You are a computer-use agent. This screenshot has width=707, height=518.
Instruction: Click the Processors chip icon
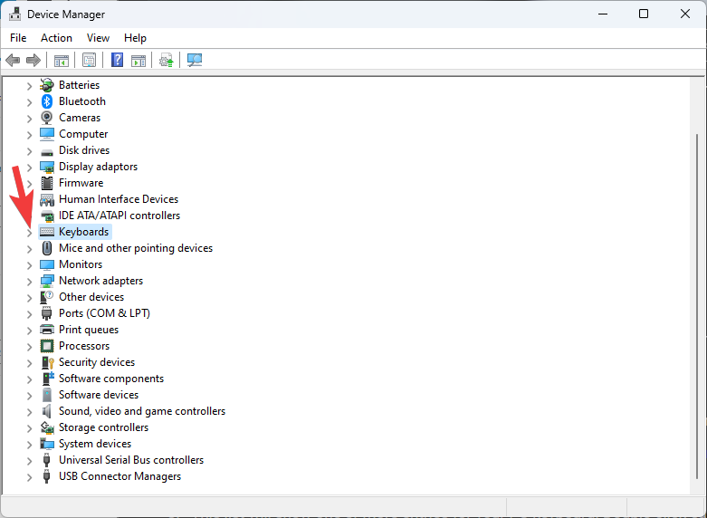(47, 346)
